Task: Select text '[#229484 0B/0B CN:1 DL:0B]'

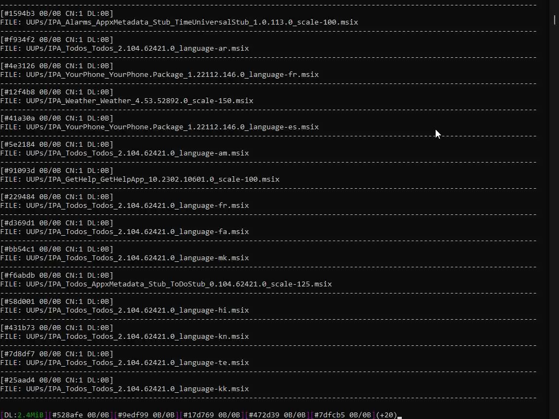Action: (x=57, y=196)
